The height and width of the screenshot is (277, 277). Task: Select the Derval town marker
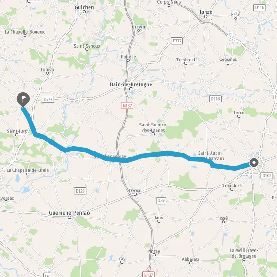[135, 194]
